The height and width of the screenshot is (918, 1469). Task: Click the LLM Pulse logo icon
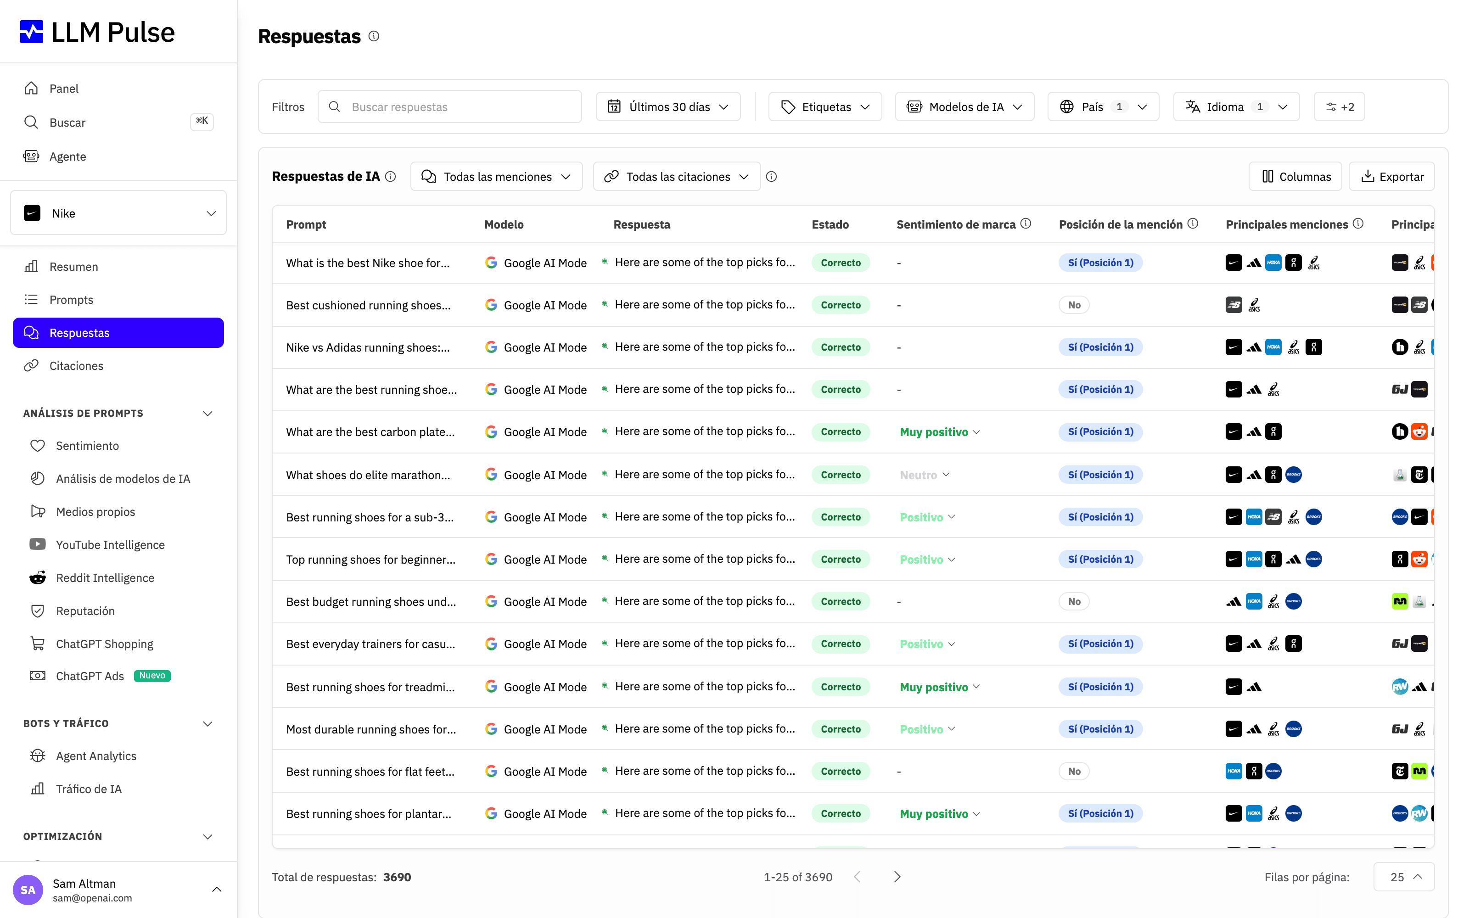(x=32, y=32)
